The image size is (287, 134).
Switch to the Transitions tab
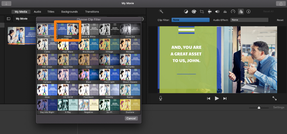[x=92, y=12]
